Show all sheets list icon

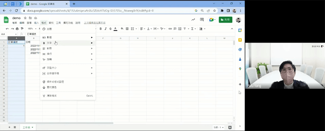coord(15,127)
